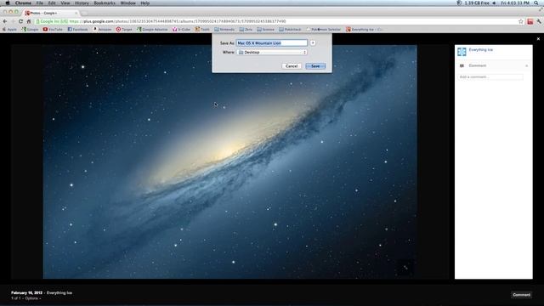The width and height of the screenshot is (544, 306).
Task: Click the volume icon in menu bar
Action: coord(495,3)
